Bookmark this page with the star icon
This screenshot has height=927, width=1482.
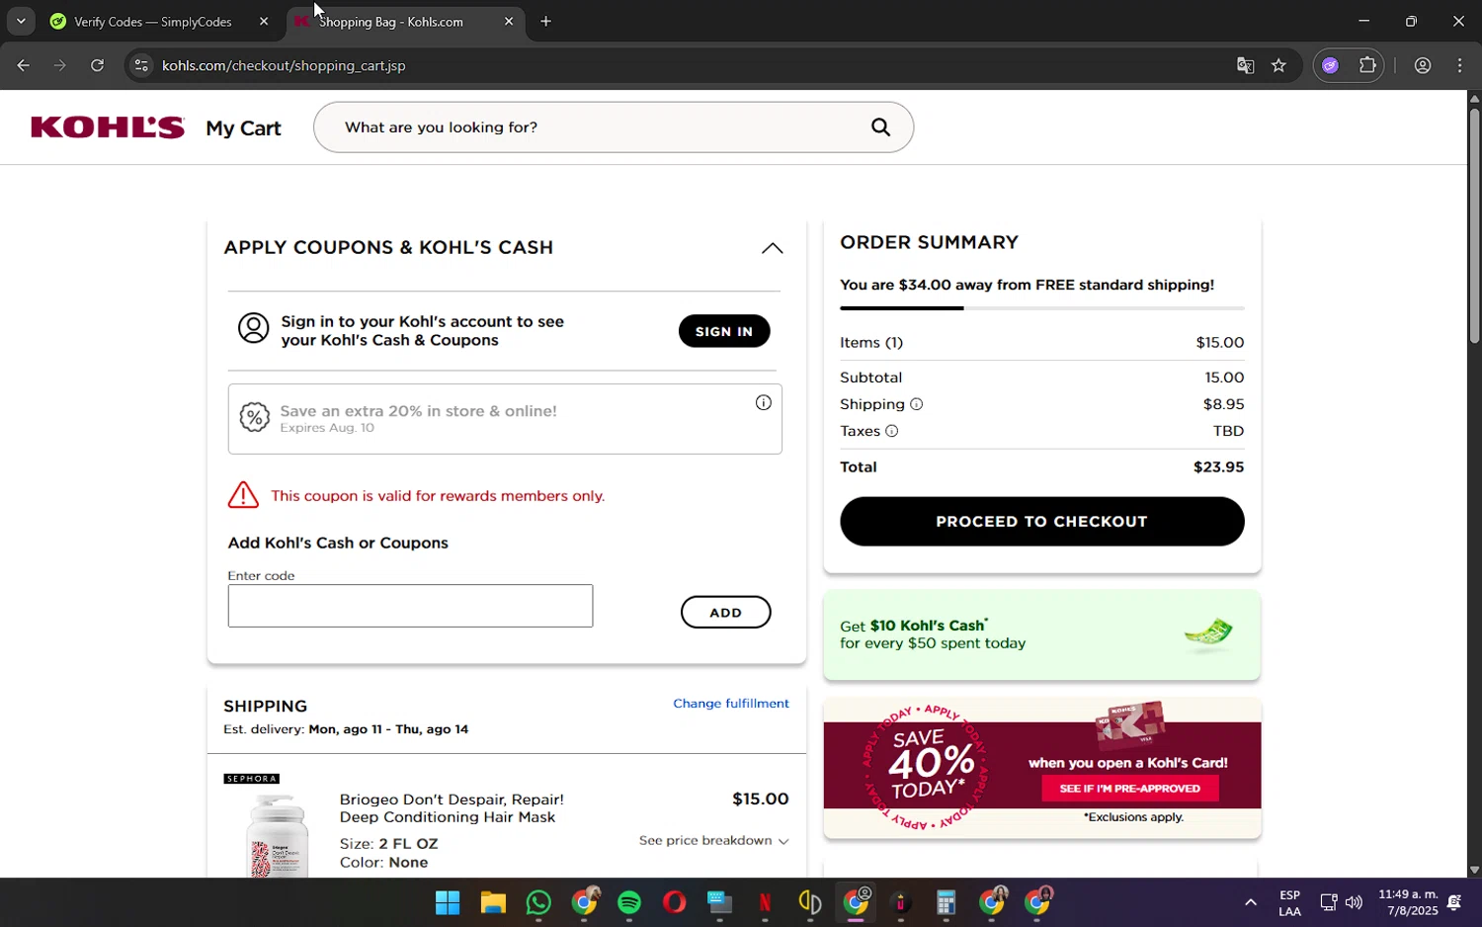point(1278,65)
